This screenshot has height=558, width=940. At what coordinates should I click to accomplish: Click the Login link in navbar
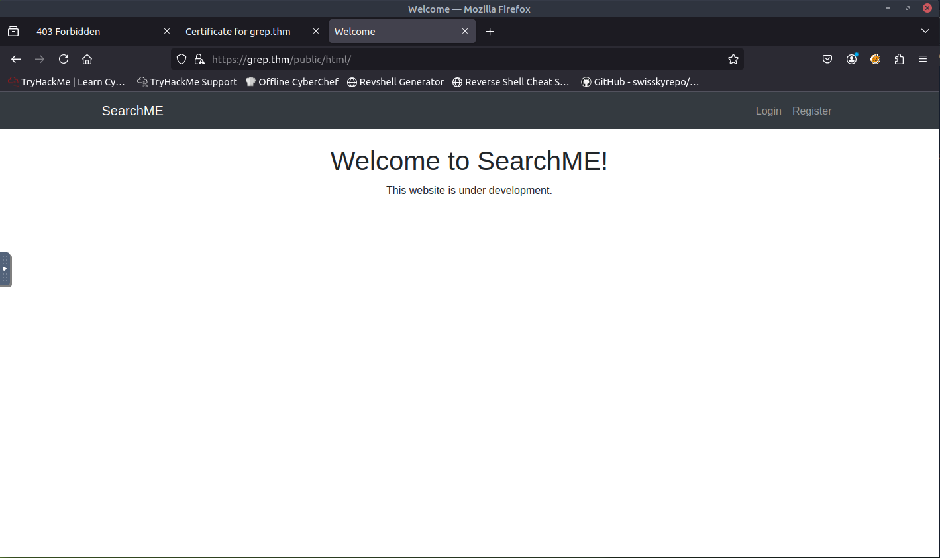click(x=768, y=111)
